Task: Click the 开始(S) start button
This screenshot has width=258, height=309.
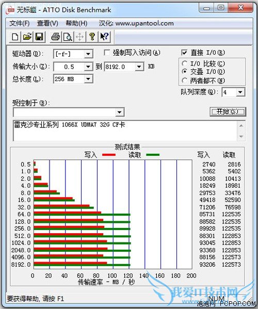Action: pyautogui.click(x=228, y=112)
